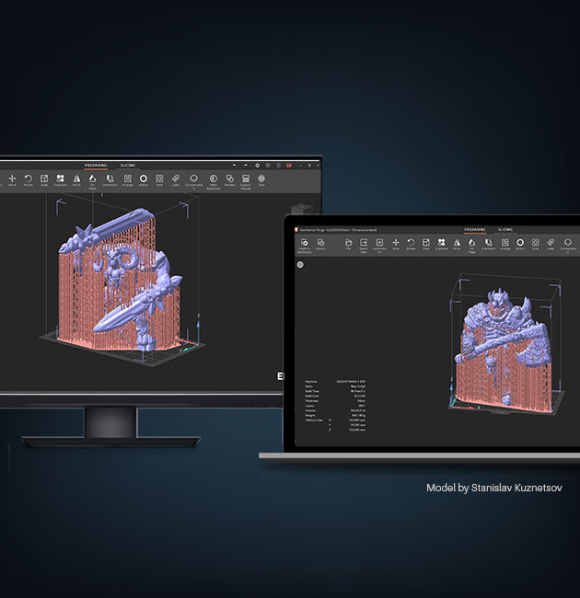The height and width of the screenshot is (598, 580).
Task: Switch to SLICING tab on the laptop
Action: (505, 229)
